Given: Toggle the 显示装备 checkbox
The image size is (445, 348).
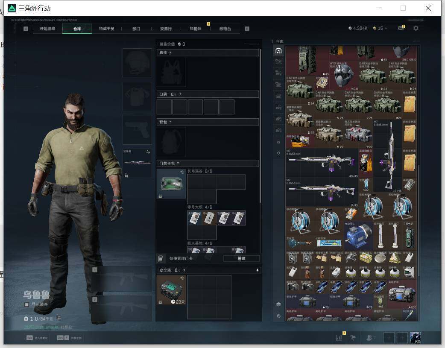Looking at the screenshot, I should coord(26,304).
